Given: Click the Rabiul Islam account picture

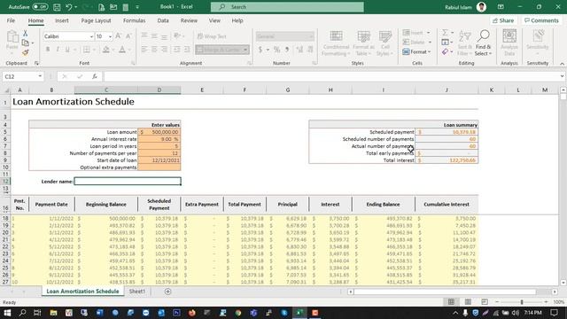Looking at the screenshot, I should (481, 7).
